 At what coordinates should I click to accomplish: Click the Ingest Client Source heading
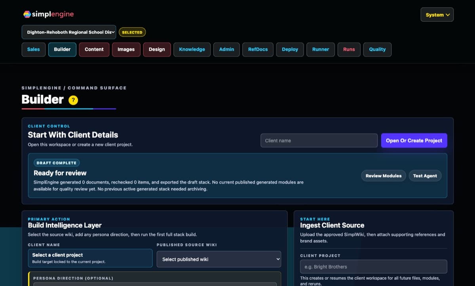pyautogui.click(x=332, y=225)
